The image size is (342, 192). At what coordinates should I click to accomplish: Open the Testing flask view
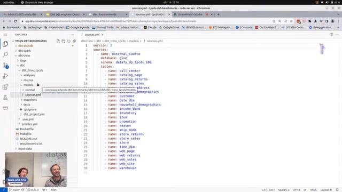pos(5,97)
